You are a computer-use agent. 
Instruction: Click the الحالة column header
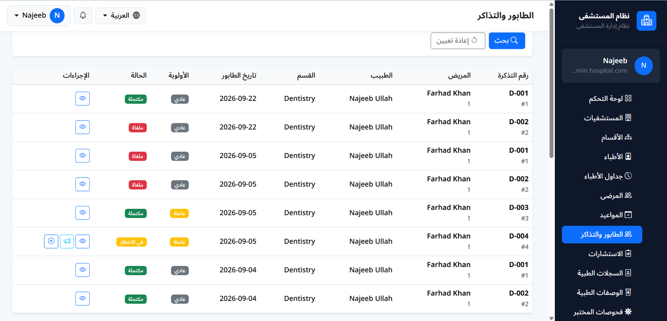pos(139,75)
